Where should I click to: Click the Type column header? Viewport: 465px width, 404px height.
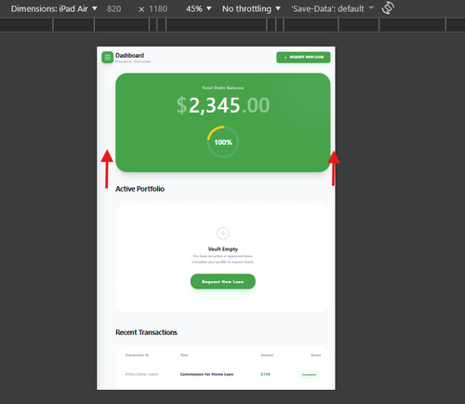tap(184, 355)
